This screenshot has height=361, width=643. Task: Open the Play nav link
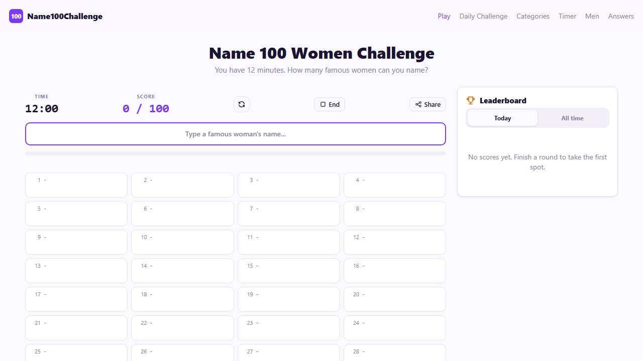coord(444,16)
